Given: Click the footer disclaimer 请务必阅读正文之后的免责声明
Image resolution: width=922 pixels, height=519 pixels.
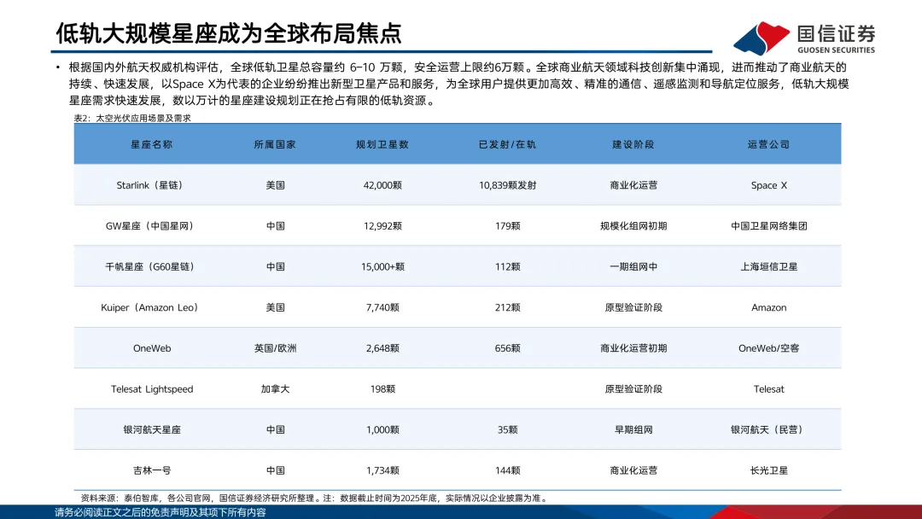Looking at the screenshot, I should [160, 512].
